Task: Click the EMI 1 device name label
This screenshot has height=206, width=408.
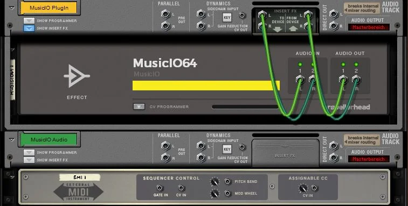Action: [80, 177]
